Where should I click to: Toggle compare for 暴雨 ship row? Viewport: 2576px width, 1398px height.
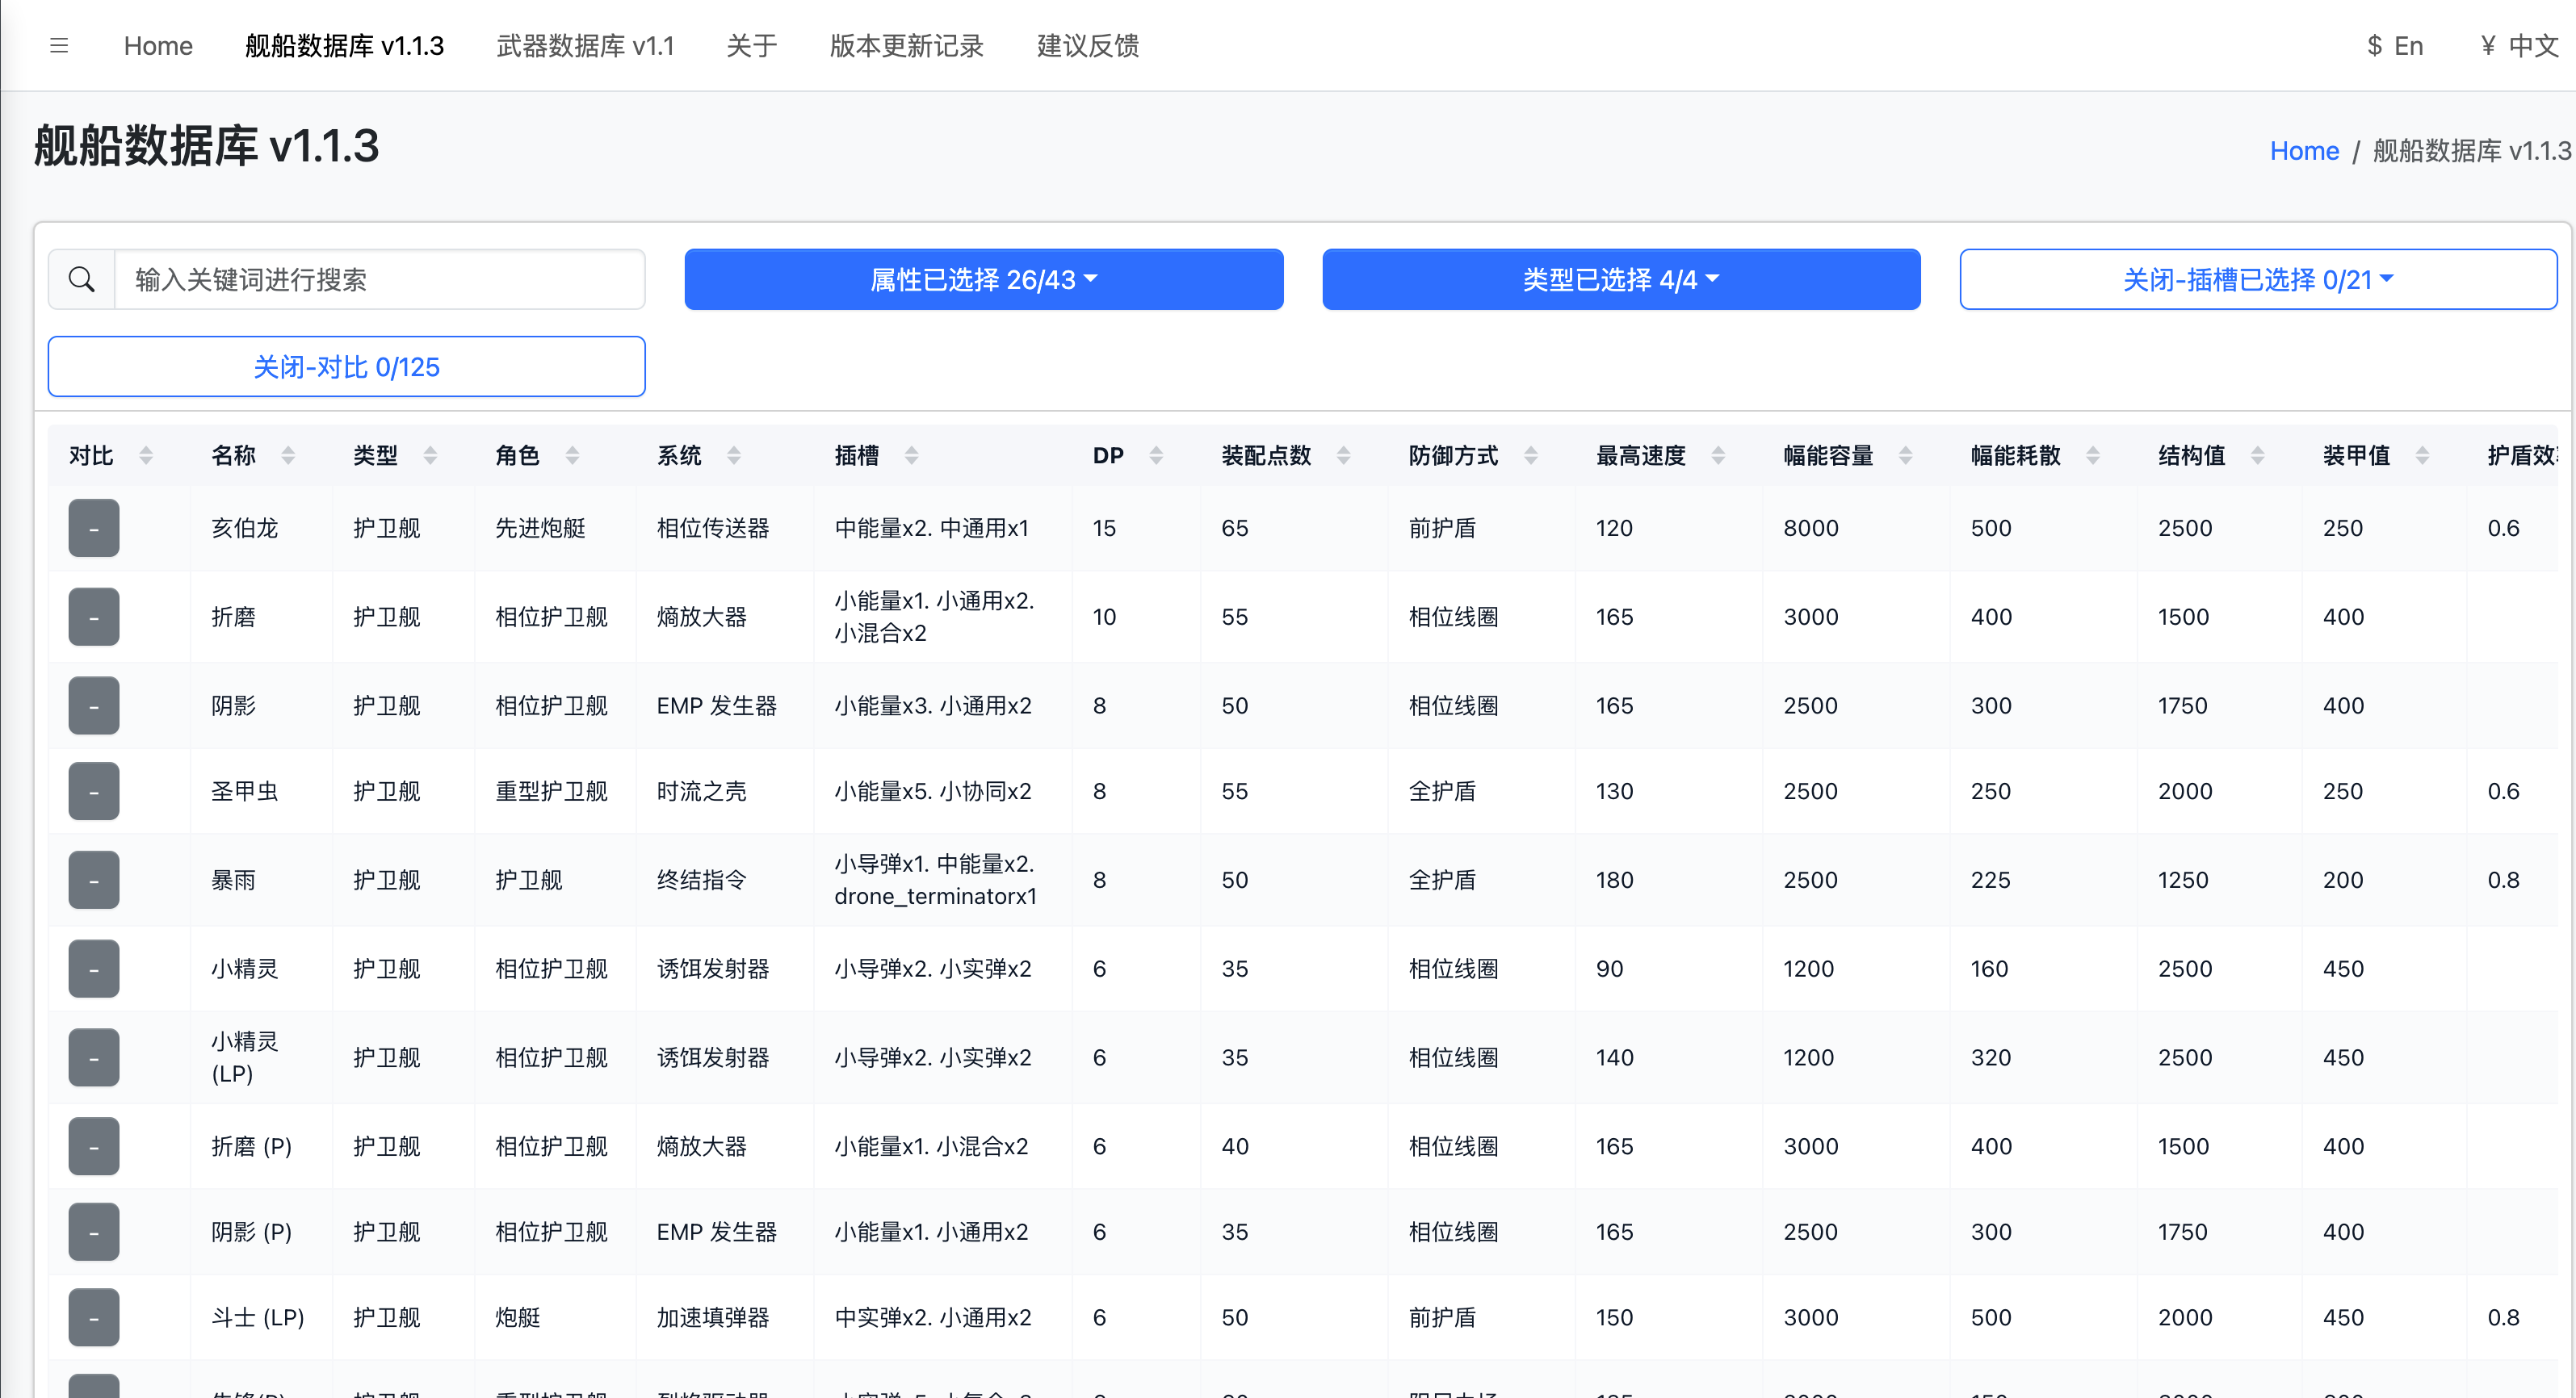[x=93, y=879]
